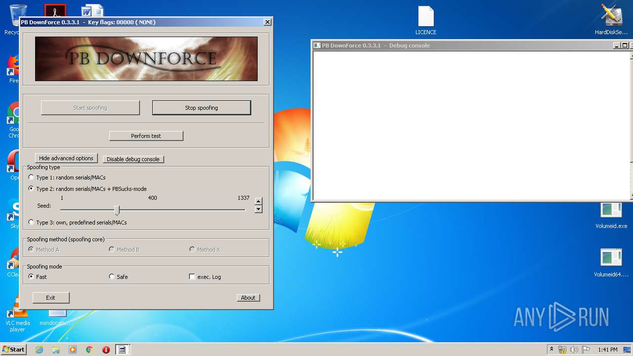Open the network tray icon
633x356 pixels.
point(562,350)
